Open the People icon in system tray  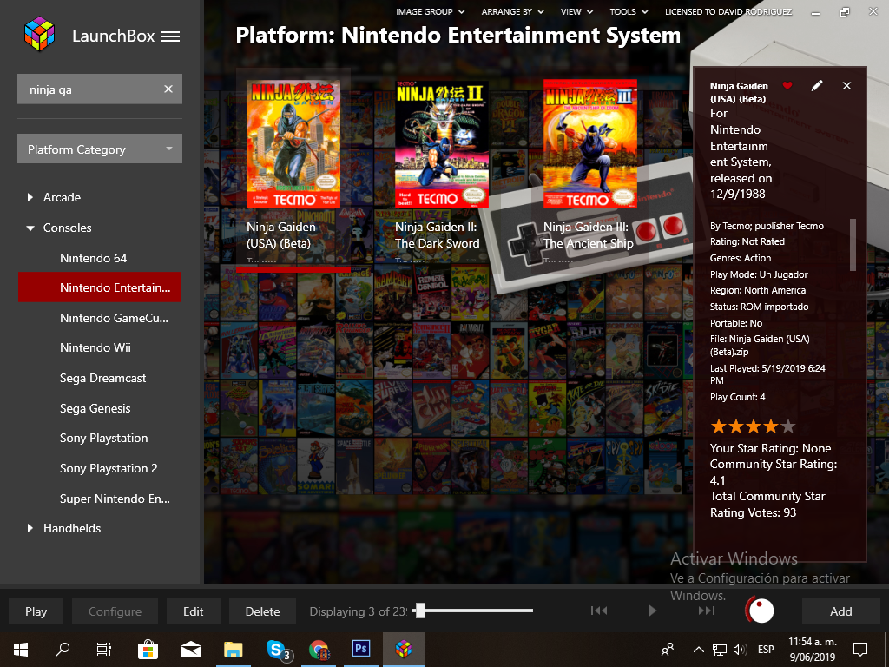(x=668, y=650)
